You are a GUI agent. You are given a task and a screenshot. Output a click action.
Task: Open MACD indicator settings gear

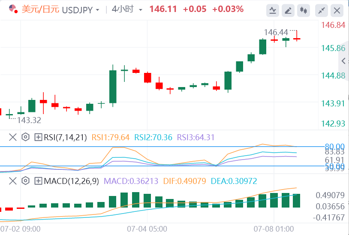(25, 181)
